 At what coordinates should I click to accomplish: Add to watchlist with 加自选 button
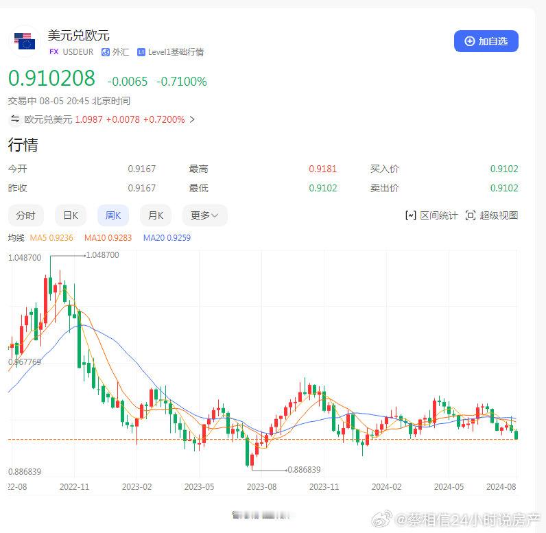[486, 41]
